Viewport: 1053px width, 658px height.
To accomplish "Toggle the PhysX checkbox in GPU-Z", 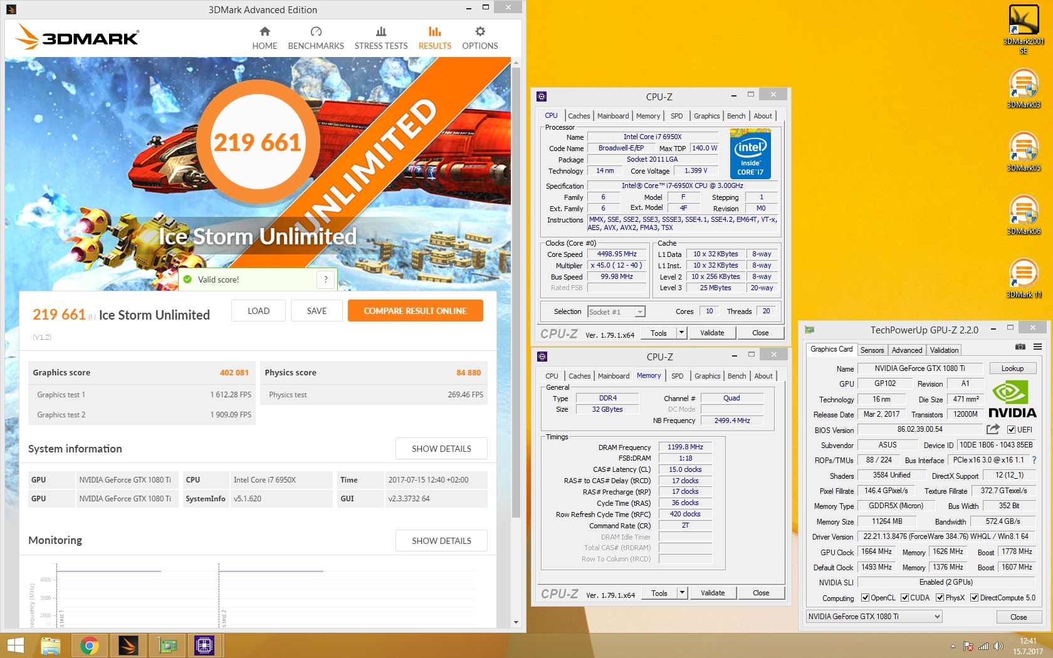I will pyautogui.click(x=940, y=598).
